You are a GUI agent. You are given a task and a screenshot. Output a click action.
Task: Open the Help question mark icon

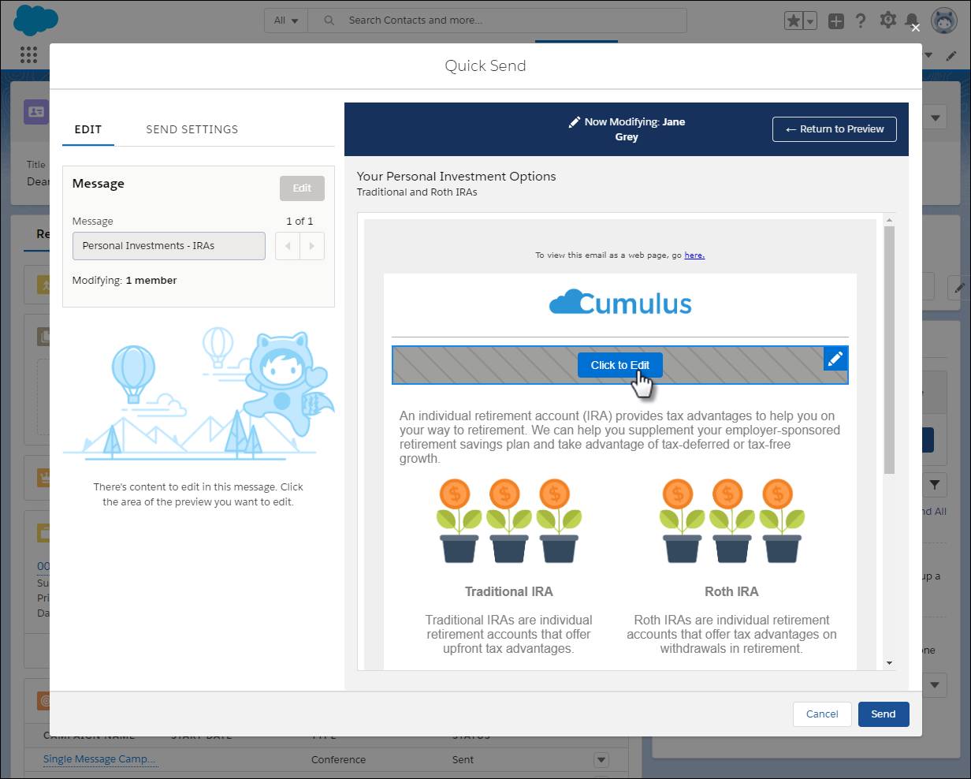[x=861, y=20]
